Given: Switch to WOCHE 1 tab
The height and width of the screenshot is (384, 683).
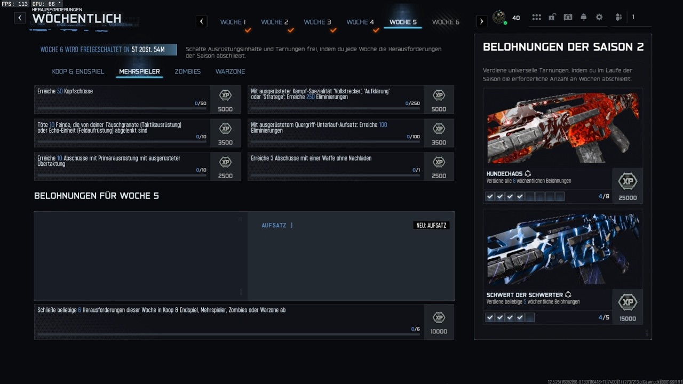Looking at the screenshot, I should [233, 22].
